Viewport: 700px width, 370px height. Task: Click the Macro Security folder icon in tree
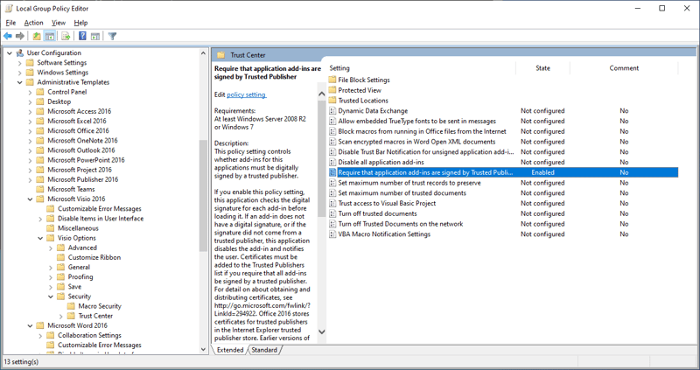[x=71, y=306]
